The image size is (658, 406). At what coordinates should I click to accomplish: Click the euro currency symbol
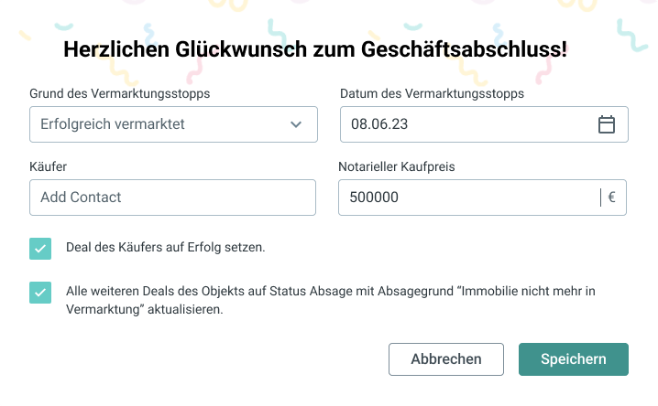[611, 198]
